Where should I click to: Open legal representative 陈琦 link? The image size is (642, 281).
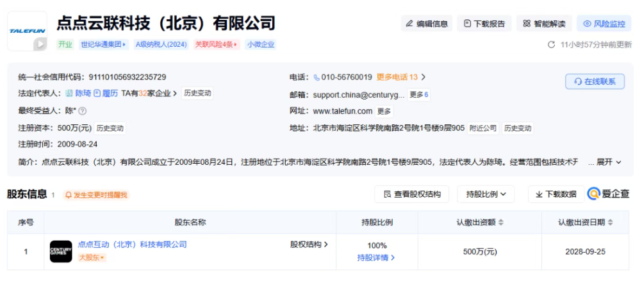83,93
